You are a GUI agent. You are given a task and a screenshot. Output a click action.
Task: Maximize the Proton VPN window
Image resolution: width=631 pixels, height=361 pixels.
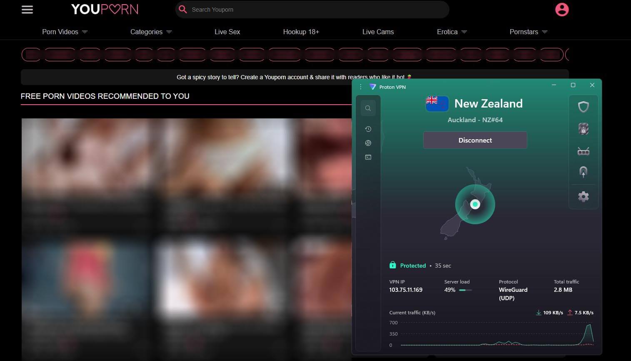point(573,85)
